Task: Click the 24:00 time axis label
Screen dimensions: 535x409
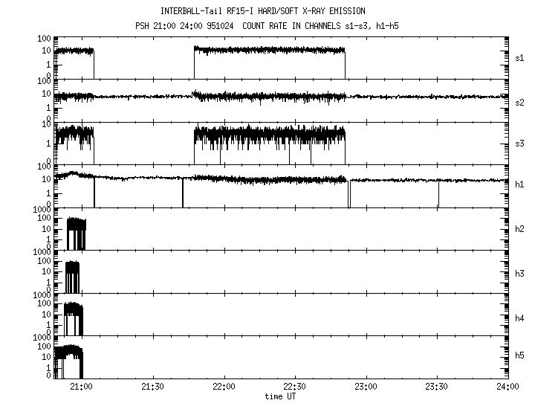Action: 508,387
